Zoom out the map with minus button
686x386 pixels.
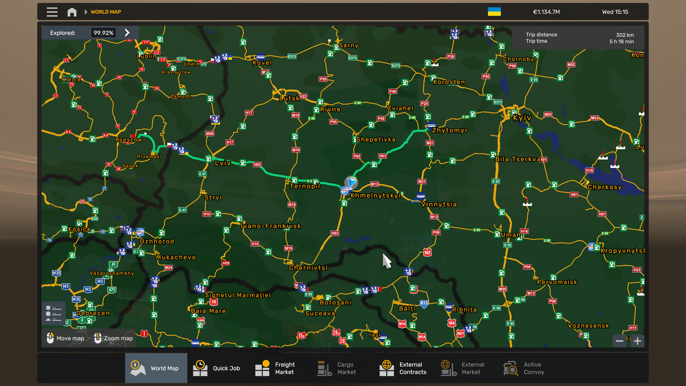[x=620, y=341]
